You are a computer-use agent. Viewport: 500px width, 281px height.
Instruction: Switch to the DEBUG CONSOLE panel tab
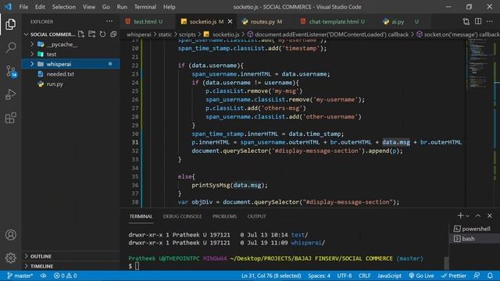coord(182,216)
